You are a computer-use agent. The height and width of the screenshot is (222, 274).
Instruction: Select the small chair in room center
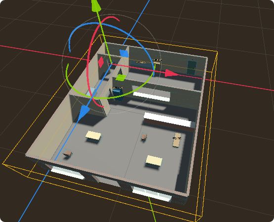click(x=144, y=137)
